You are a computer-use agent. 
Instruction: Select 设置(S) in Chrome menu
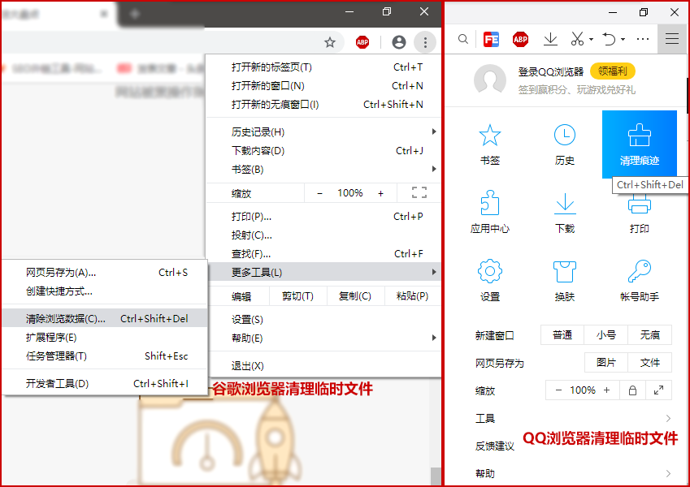[x=323, y=319]
